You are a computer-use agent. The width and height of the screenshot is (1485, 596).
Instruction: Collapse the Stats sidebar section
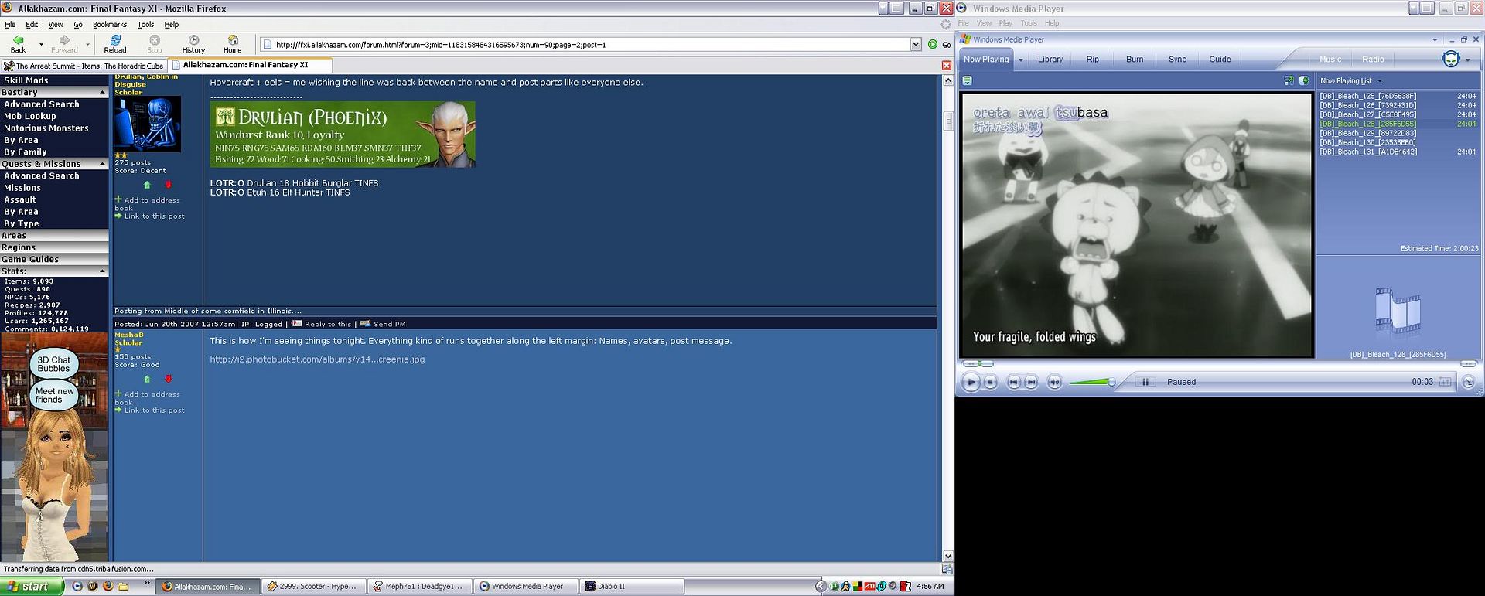[102, 271]
